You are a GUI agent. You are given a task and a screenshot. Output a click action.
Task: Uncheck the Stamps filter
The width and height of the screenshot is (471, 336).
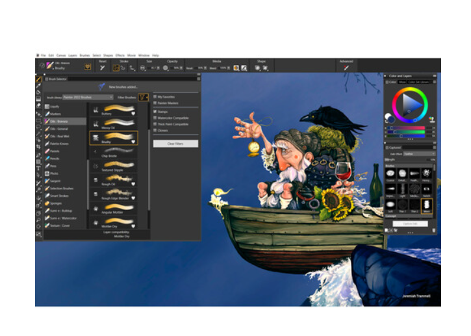click(155, 112)
